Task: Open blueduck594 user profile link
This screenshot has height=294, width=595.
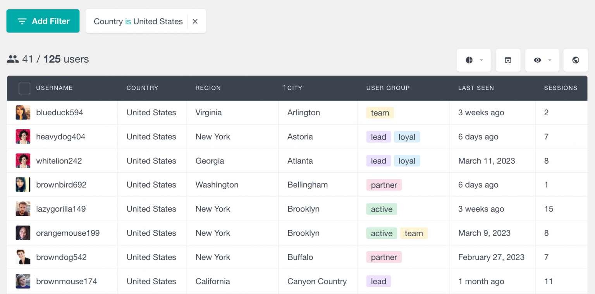Action: [59, 113]
